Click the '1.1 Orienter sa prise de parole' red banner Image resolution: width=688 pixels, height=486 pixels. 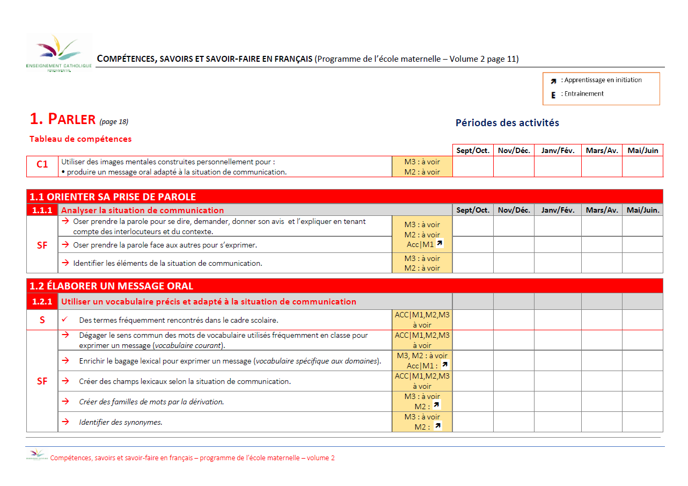[x=345, y=197]
